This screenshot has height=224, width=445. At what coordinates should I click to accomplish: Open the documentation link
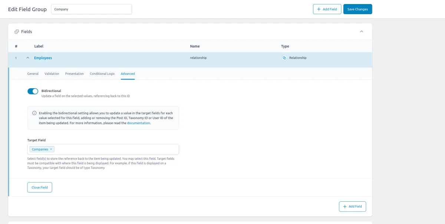pyautogui.click(x=139, y=123)
